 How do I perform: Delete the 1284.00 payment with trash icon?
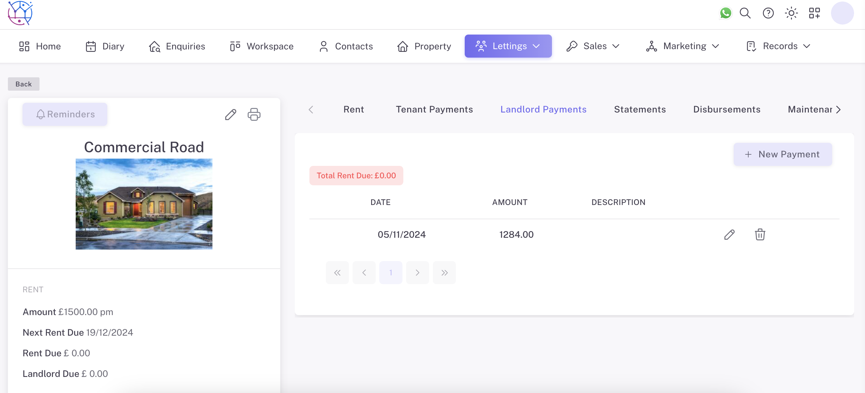tap(760, 234)
